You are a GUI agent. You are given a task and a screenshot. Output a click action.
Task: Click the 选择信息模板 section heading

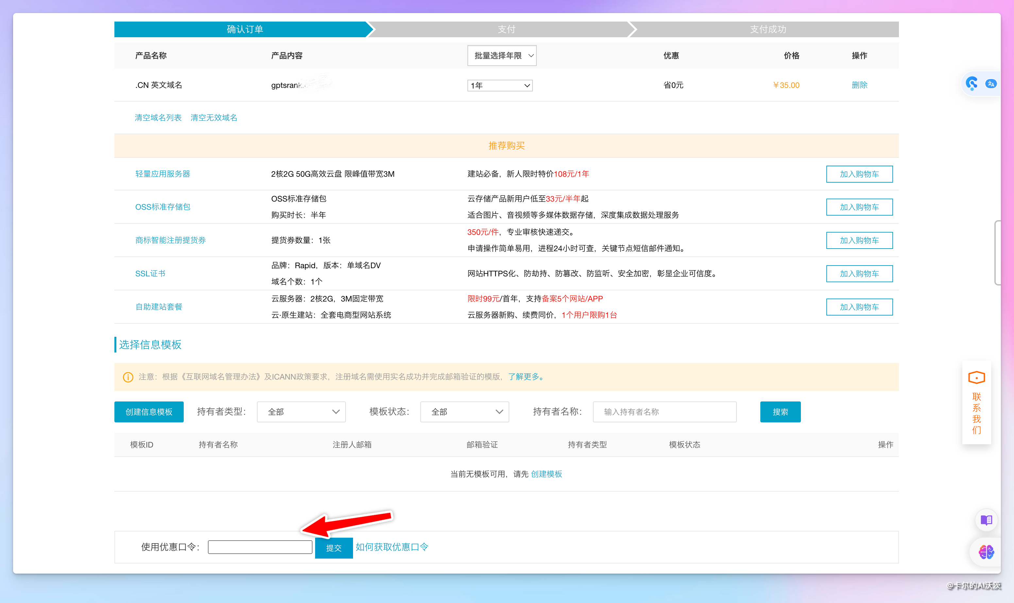(150, 345)
